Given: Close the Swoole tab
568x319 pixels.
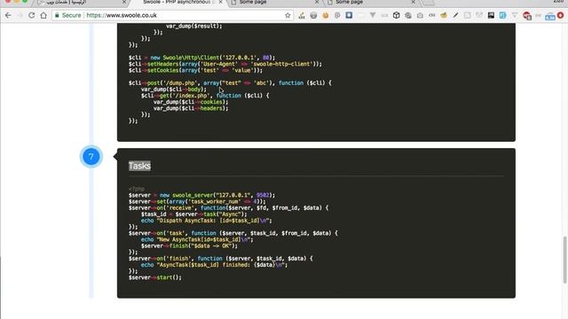Looking at the screenshot, I should [x=221, y=2].
